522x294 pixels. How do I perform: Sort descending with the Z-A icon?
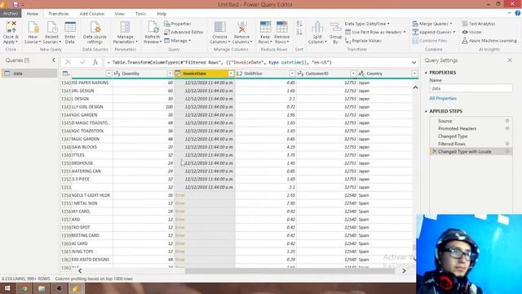coord(299,32)
